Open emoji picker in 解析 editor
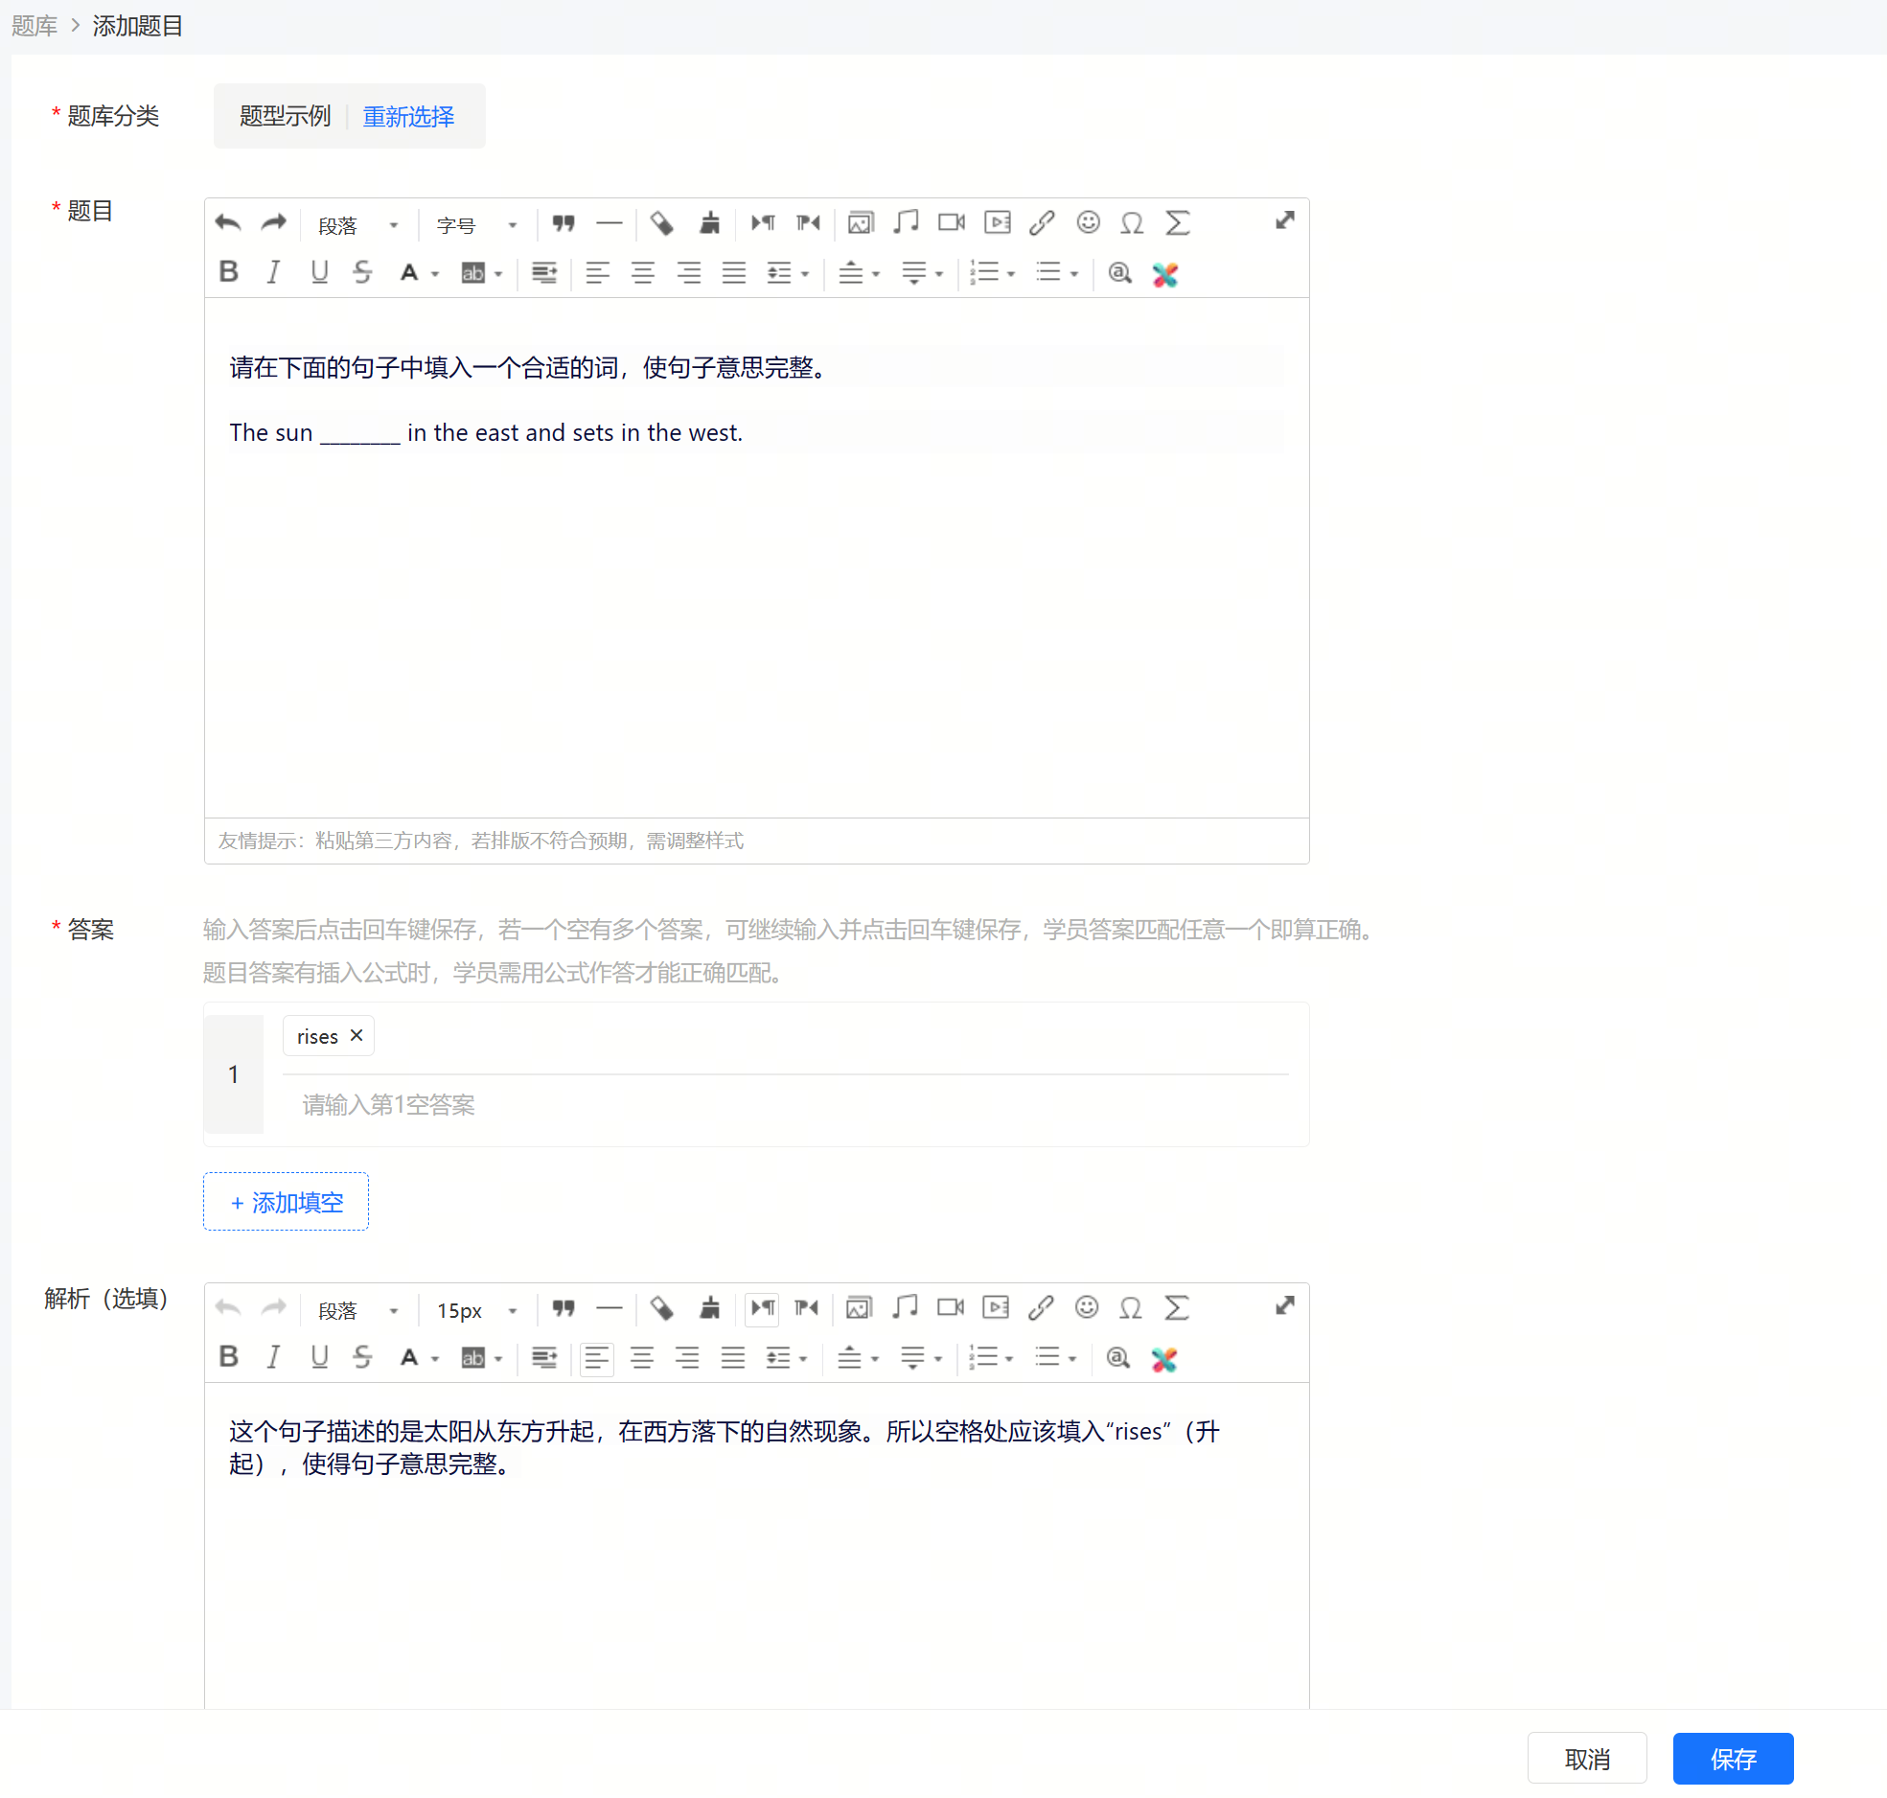The image size is (1887, 1798). (1087, 1308)
